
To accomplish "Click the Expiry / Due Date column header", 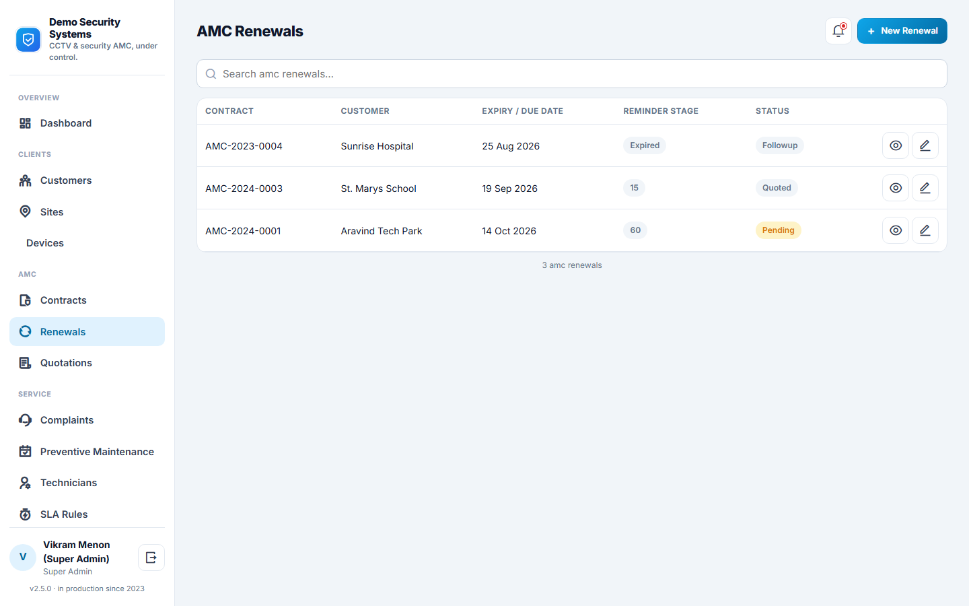I will pos(523,111).
